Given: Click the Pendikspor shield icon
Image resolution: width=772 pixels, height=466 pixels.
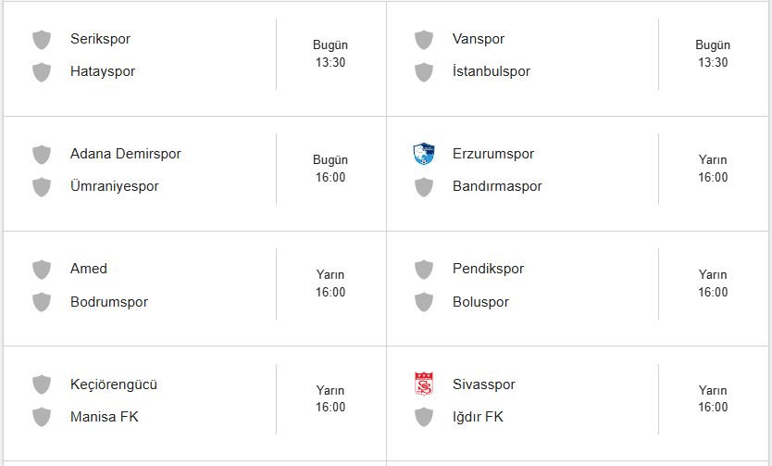Looking at the screenshot, I should pos(424,269).
